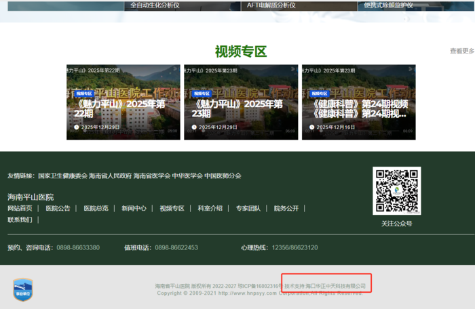The width and height of the screenshot is (475, 309).
Task: Open 国家卫生健康委会 friendly link
Action: tap(62, 176)
